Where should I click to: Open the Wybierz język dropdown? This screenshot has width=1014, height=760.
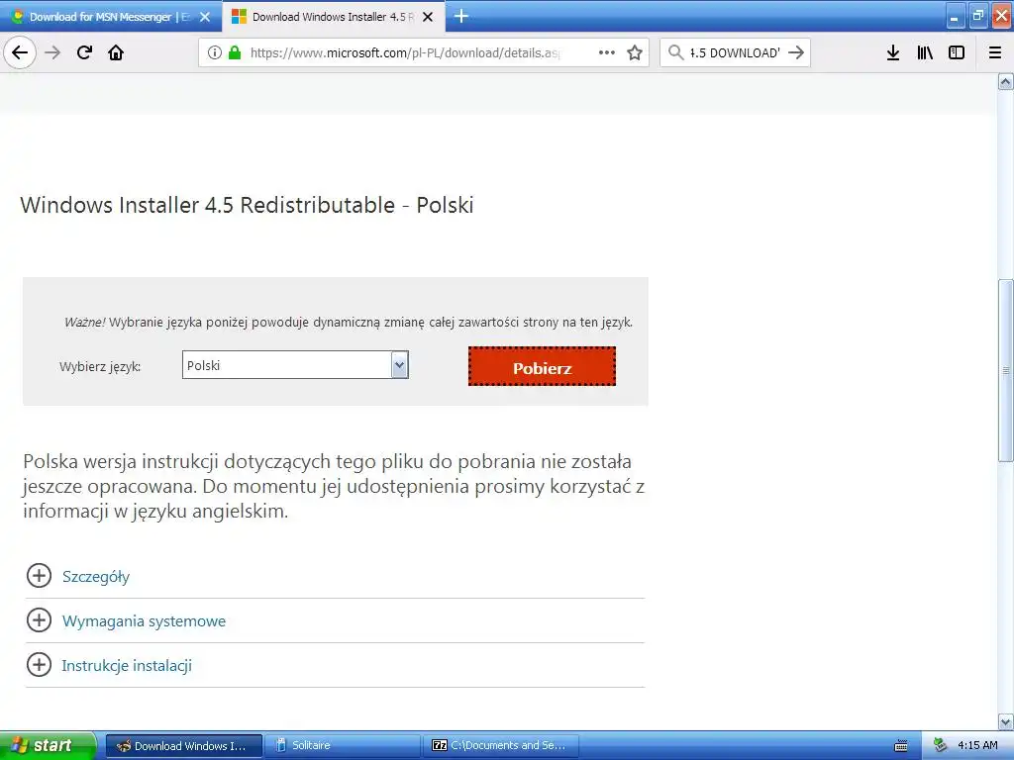(x=295, y=365)
